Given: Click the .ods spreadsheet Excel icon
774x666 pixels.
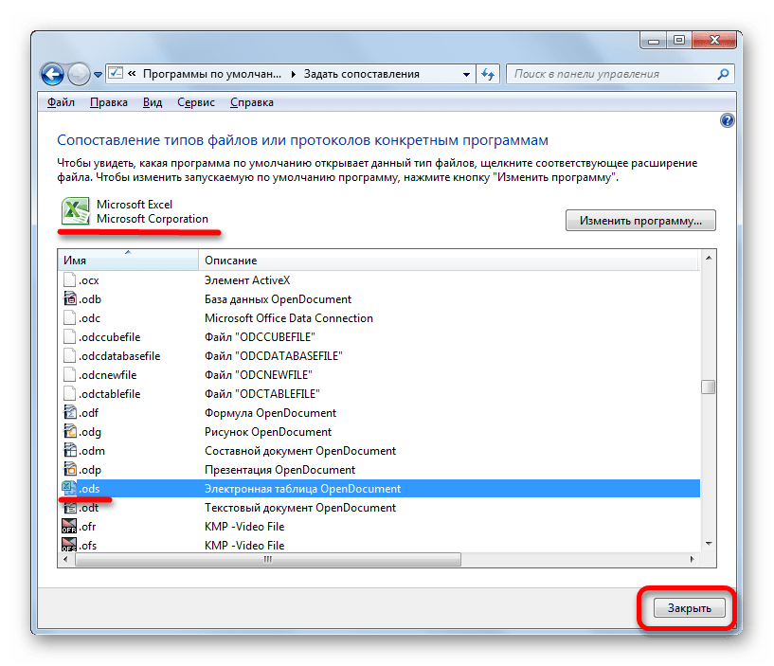Looking at the screenshot, I should pyautogui.click(x=68, y=488).
